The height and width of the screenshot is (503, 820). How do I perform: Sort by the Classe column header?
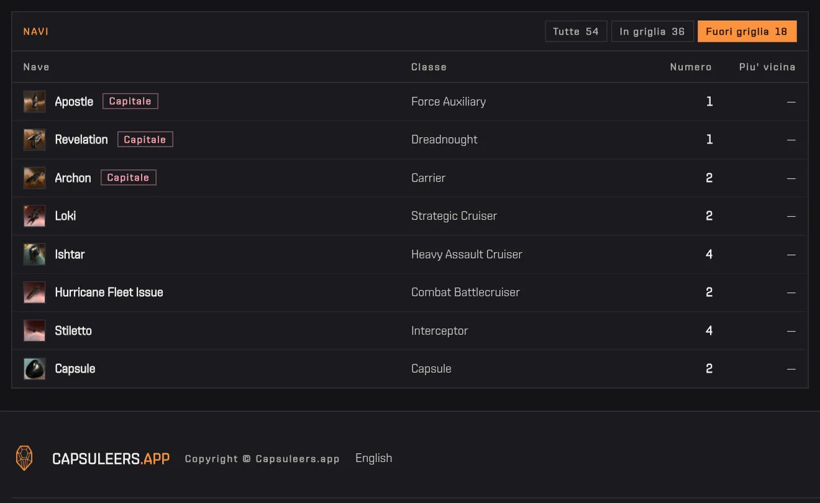tap(429, 67)
